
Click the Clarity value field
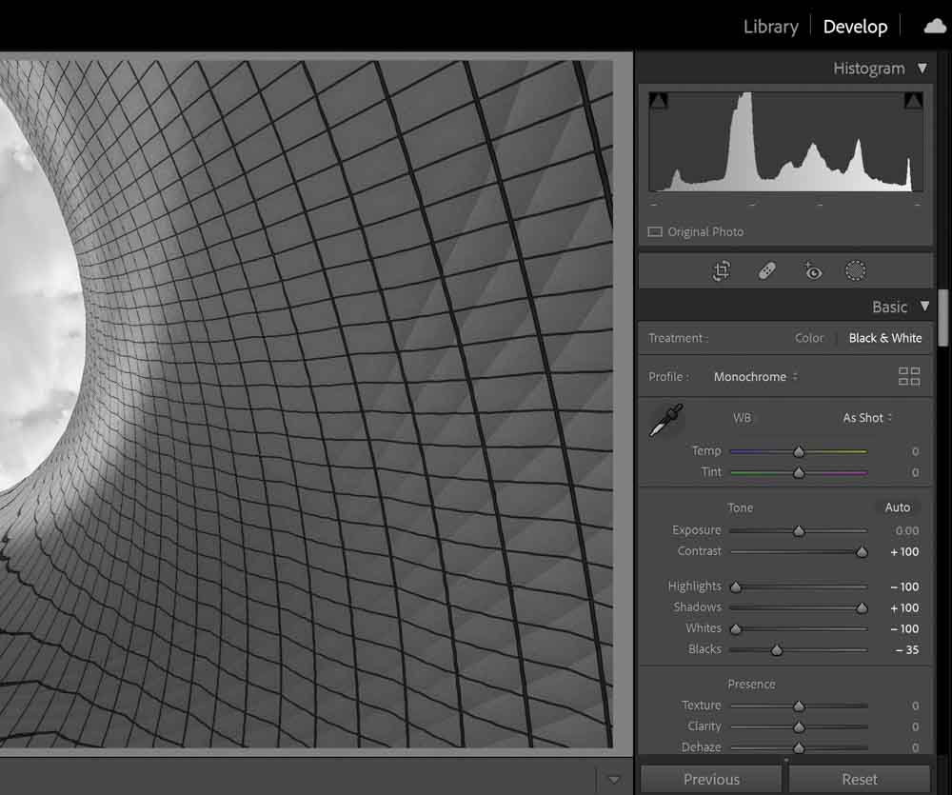(x=915, y=726)
